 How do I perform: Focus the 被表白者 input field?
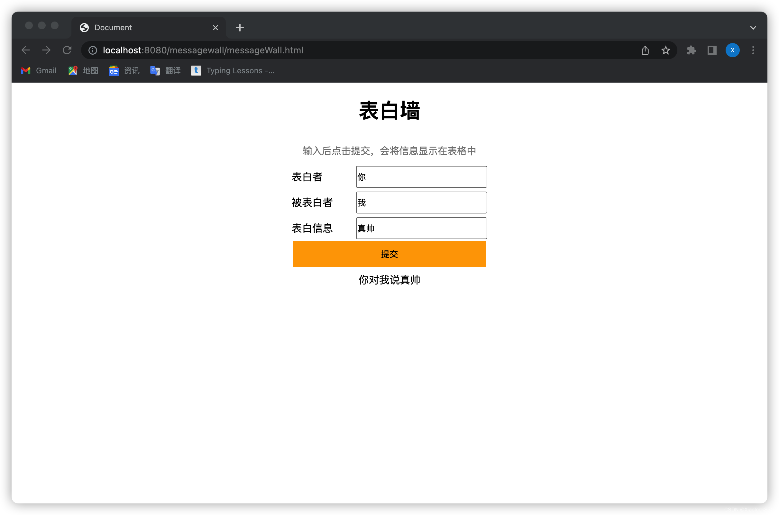tap(422, 203)
